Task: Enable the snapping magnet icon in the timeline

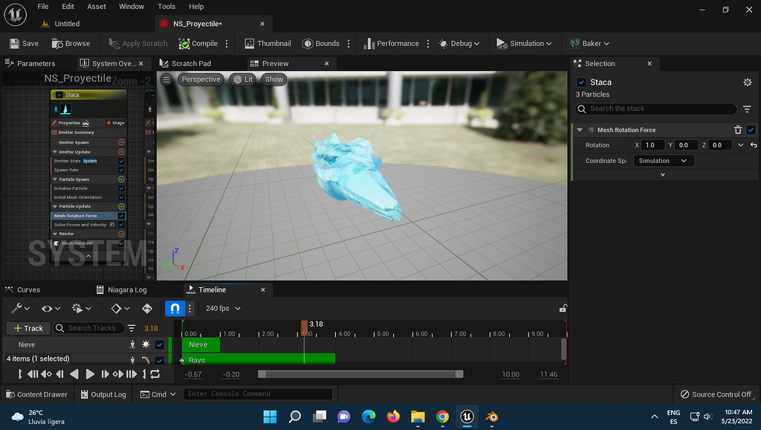Action: click(175, 308)
